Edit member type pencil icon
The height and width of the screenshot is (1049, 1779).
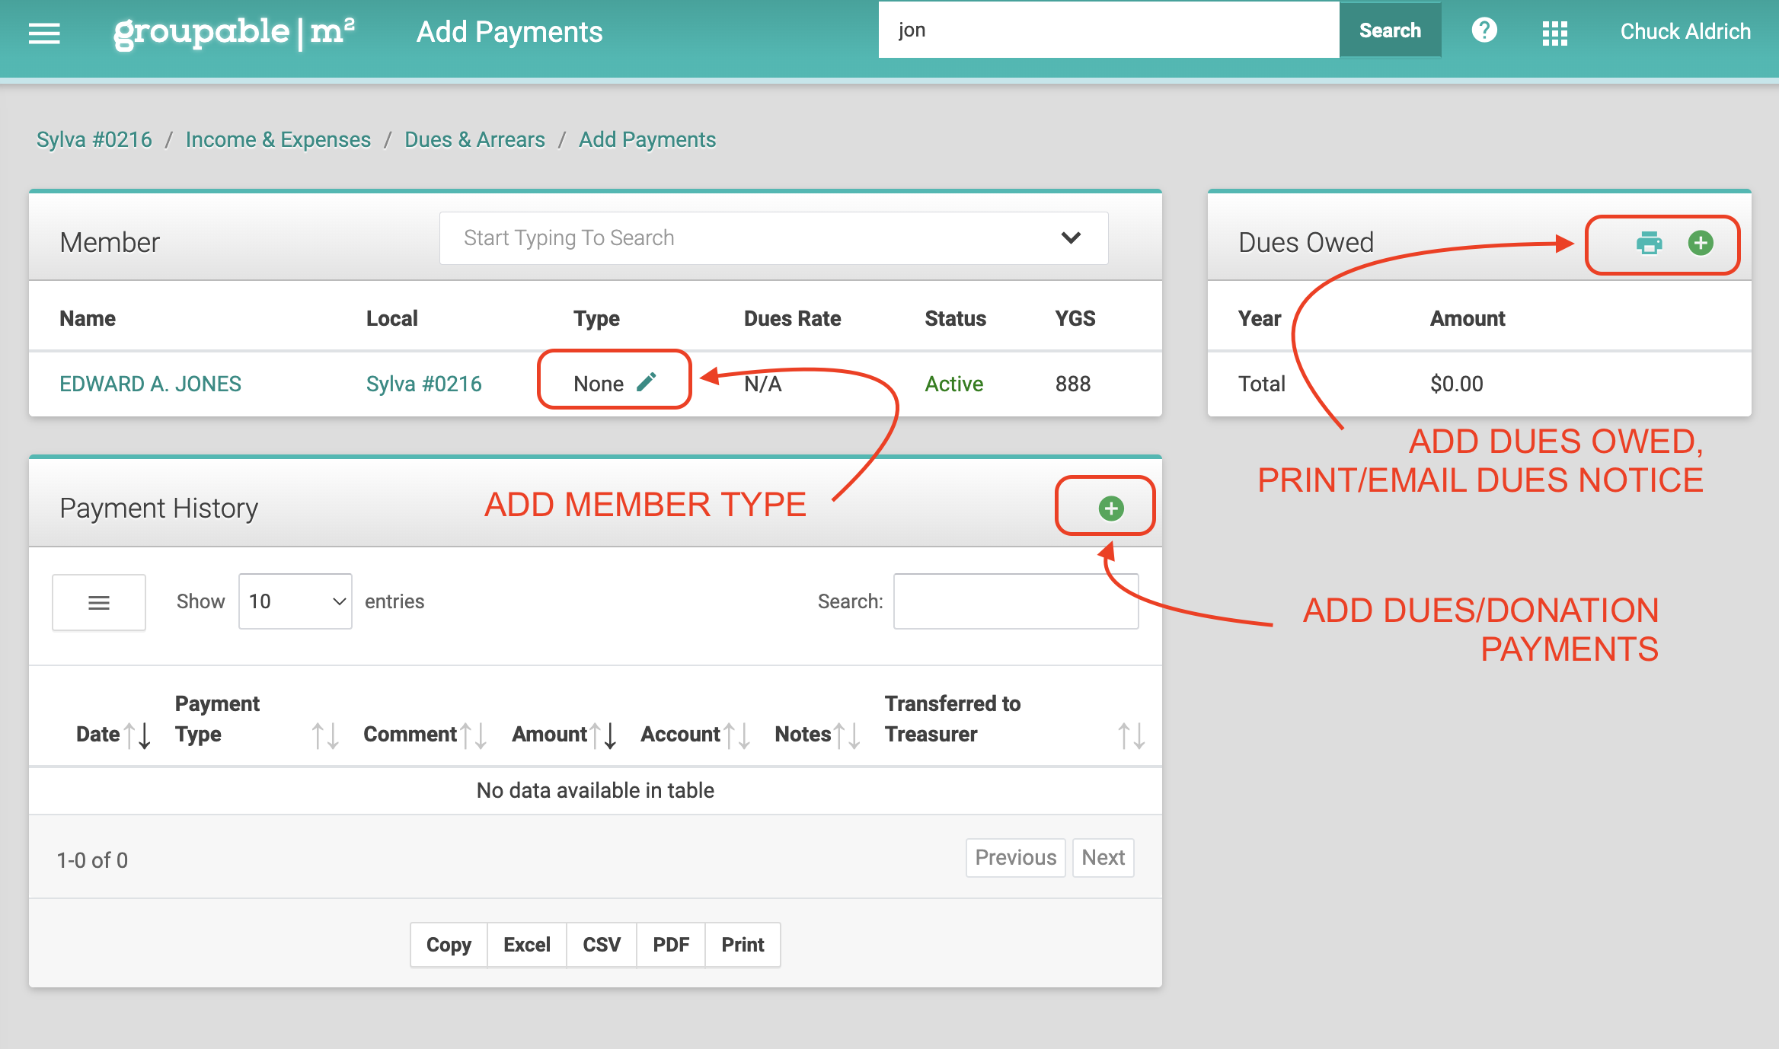(x=647, y=382)
